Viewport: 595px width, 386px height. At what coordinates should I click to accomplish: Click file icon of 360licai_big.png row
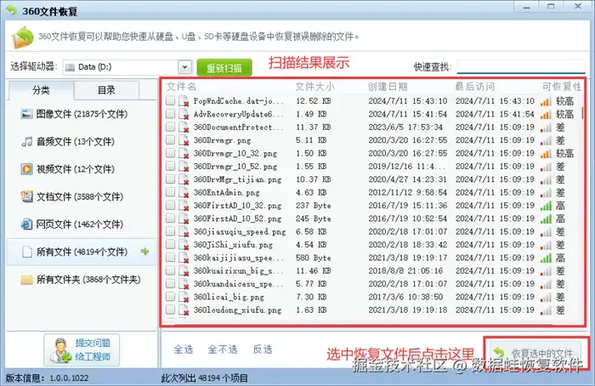point(184,298)
